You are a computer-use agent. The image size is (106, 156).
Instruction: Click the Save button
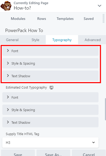click(18, 153)
